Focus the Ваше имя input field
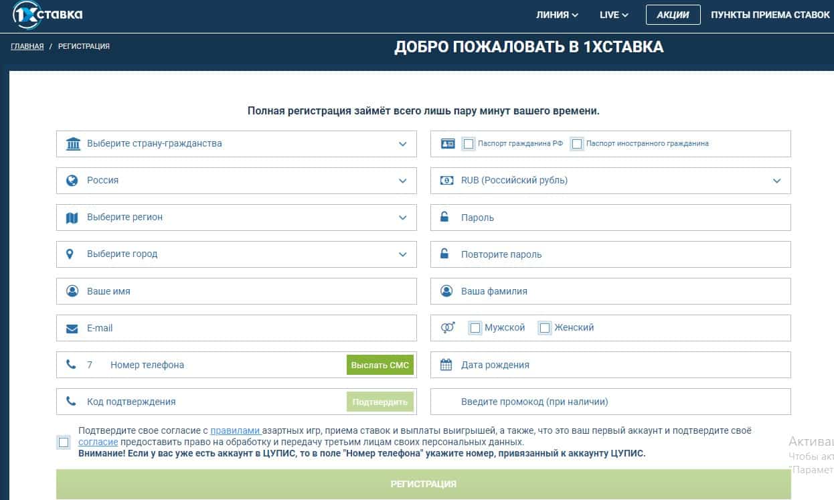This screenshot has width=834, height=500. coord(236,291)
